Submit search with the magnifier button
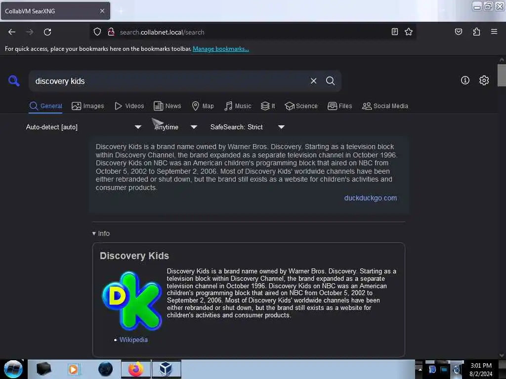The width and height of the screenshot is (506, 379). 330,81
